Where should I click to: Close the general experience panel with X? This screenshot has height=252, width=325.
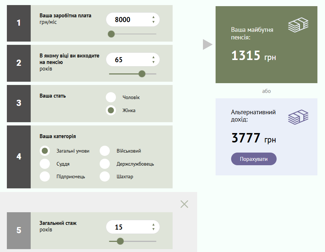(184, 204)
